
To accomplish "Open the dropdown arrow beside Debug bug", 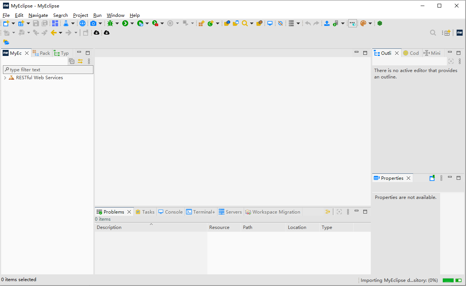I will (117, 23).
